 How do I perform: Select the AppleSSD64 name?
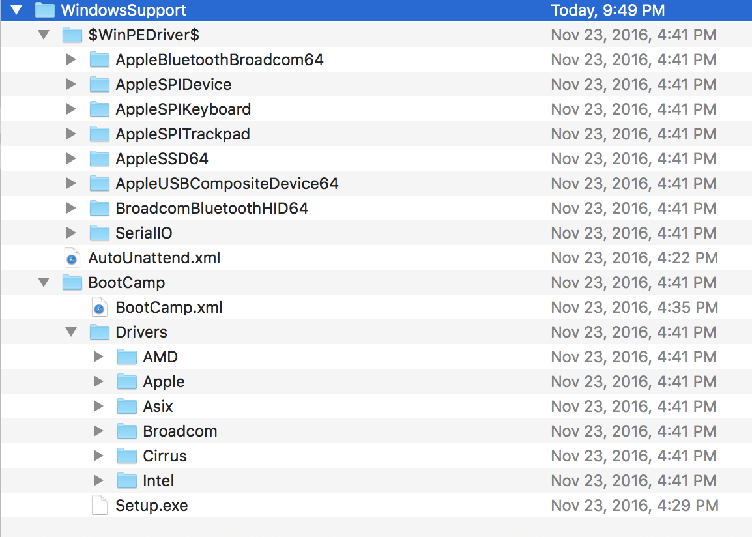coord(162,159)
